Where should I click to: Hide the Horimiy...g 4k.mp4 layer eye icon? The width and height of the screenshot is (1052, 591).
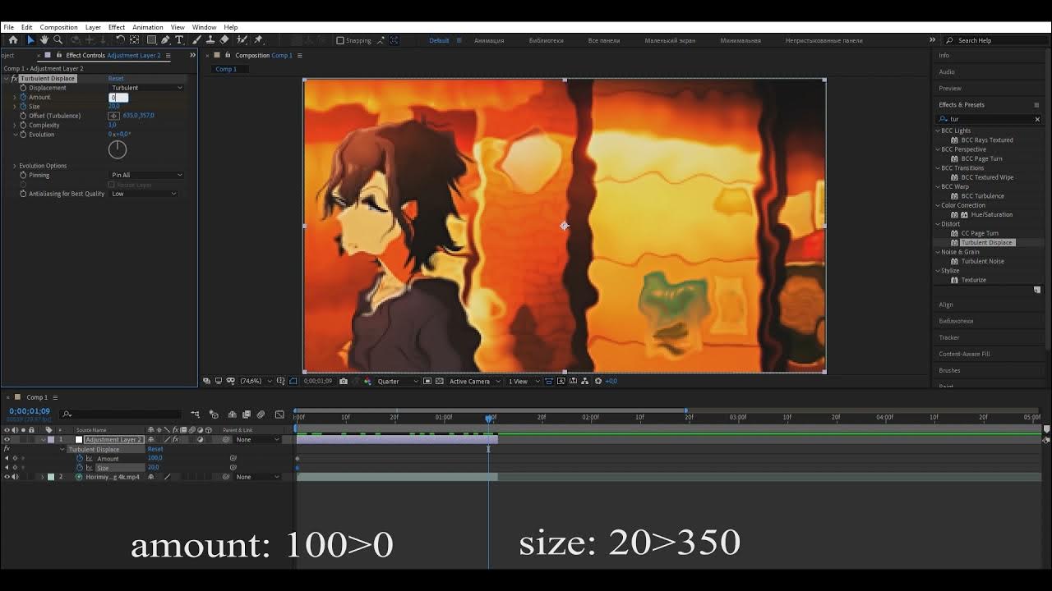pos(7,477)
